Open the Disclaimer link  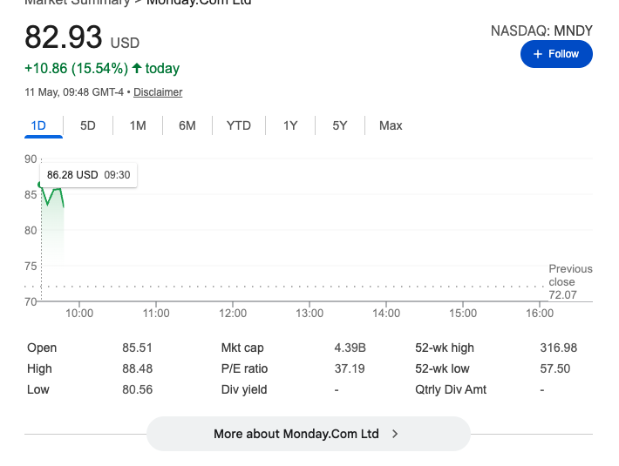coord(158,92)
